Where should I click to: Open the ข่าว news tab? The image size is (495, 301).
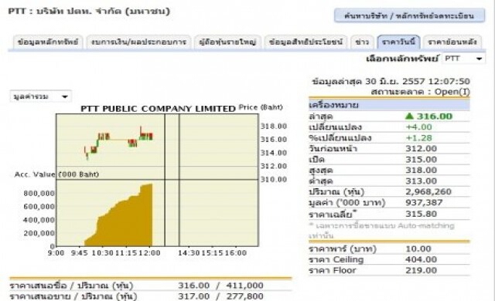click(x=362, y=42)
